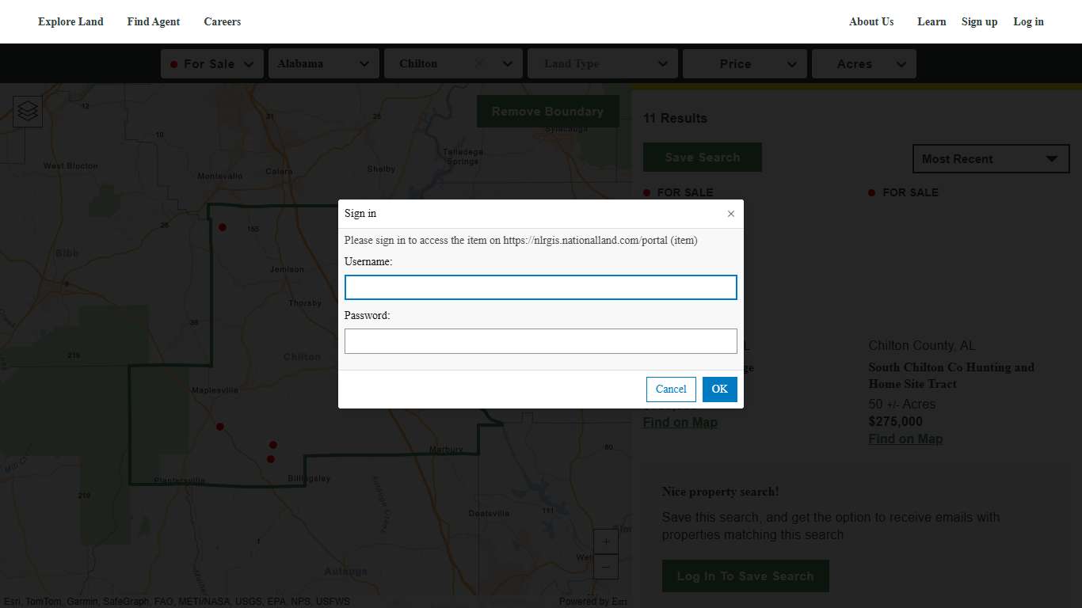Screen dimensions: 1082x608
Task: Zoom in on the map
Action: pyautogui.click(x=606, y=542)
